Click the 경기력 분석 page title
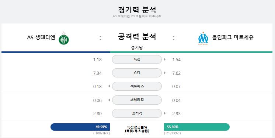Image resolution: width=275 pixels, height=138 pixels. (x=137, y=10)
